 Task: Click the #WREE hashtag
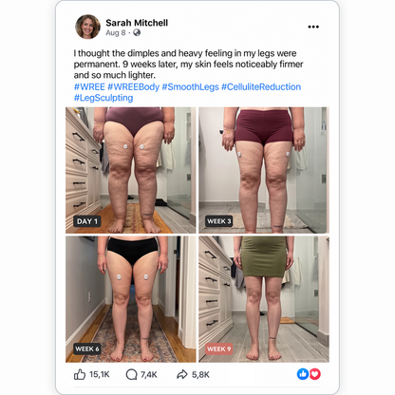89,86
